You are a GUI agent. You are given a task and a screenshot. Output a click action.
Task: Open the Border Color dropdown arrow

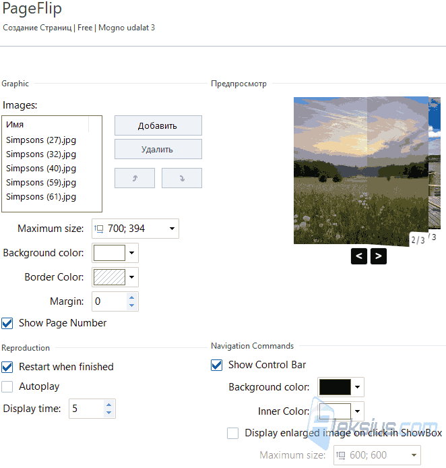click(132, 277)
